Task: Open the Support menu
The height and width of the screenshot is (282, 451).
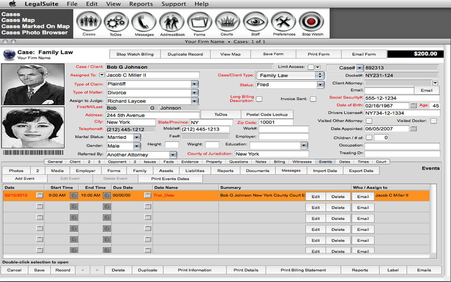Action: pyautogui.click(x=174, y=4)
